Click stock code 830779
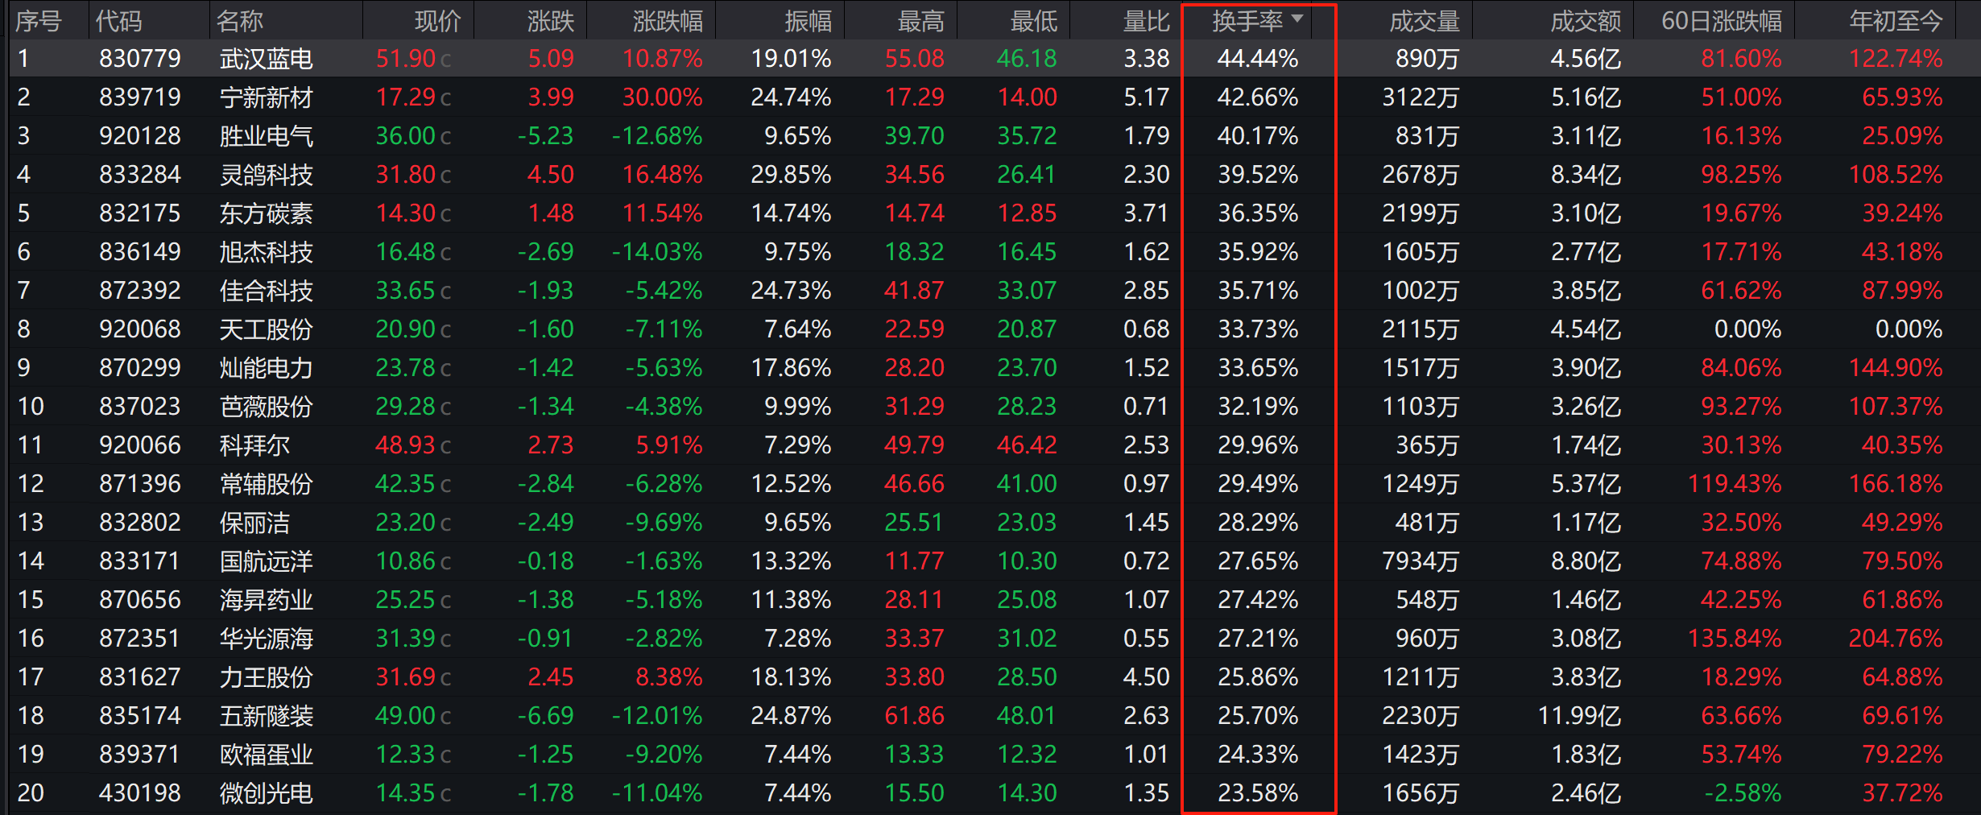 pos(140,59)
